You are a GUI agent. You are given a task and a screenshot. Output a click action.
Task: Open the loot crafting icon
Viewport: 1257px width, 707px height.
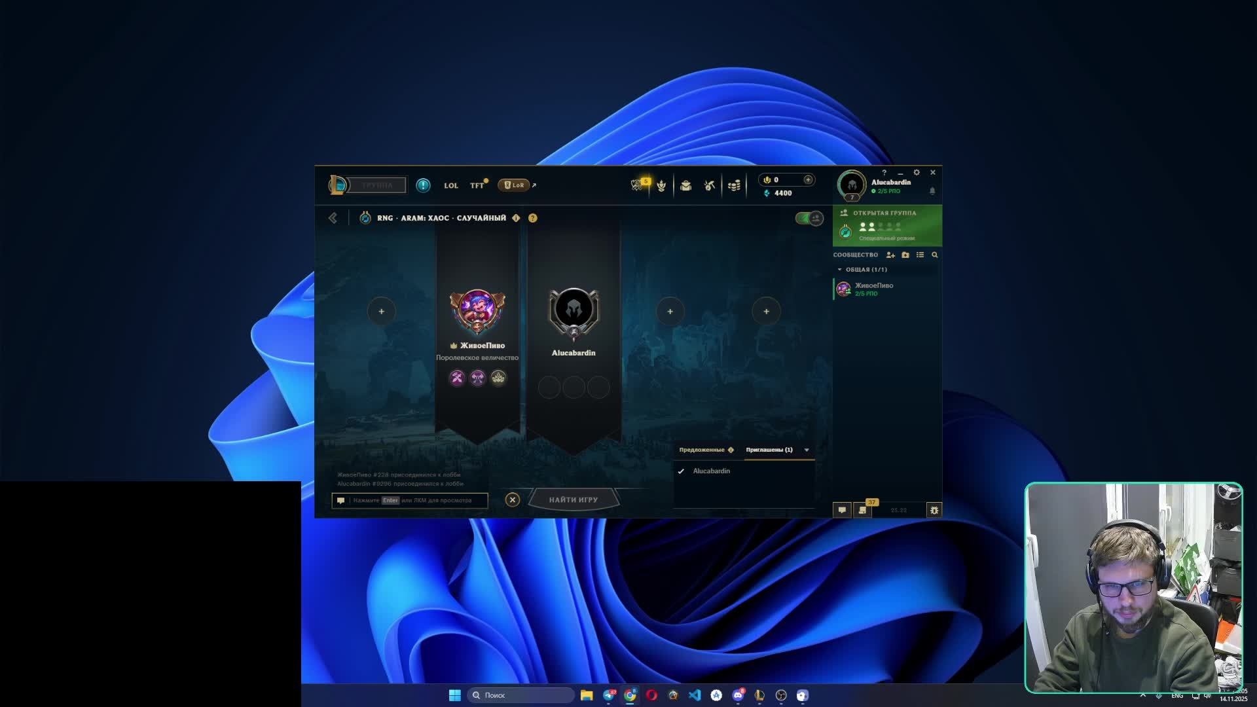click(x=710, y=186)
